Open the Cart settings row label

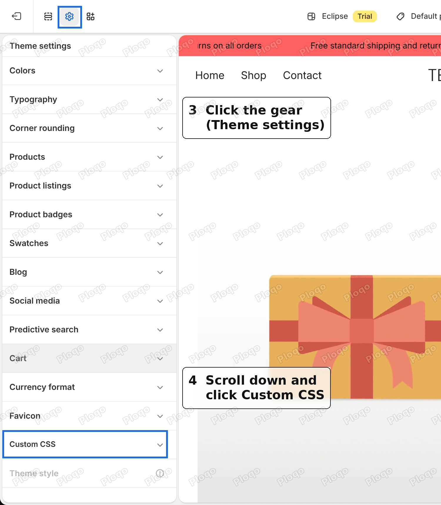pos(18,358)
